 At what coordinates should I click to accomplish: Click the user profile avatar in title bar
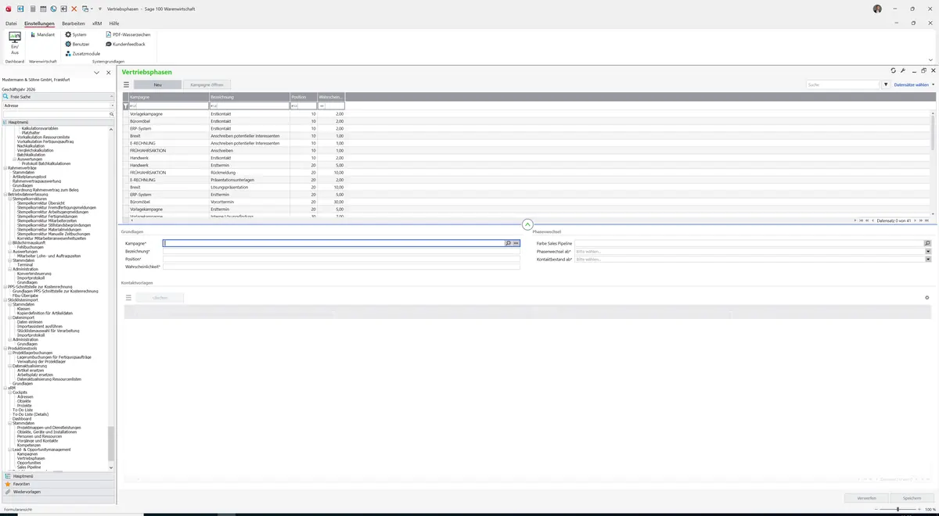coord(877,9)
